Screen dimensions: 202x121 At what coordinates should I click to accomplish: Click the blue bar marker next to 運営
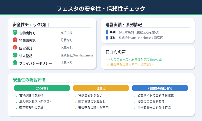coord(107,38)
